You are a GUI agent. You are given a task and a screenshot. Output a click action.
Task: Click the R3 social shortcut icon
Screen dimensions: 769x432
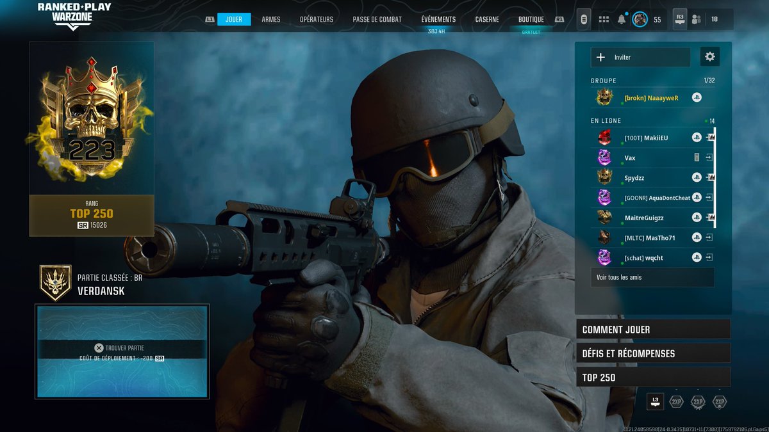(680, 19)
